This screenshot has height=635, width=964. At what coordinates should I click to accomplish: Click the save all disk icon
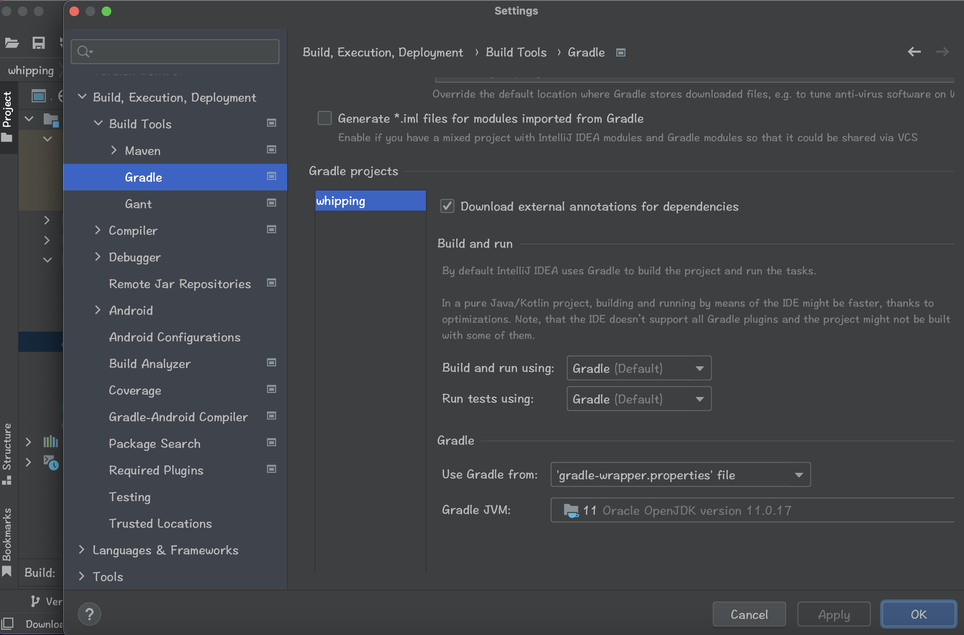click(38, 42)
